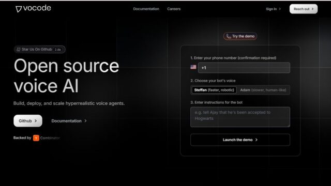Click the chevron beside Sign In
This screenshot has height=186, width=331.
click(280, 9)
